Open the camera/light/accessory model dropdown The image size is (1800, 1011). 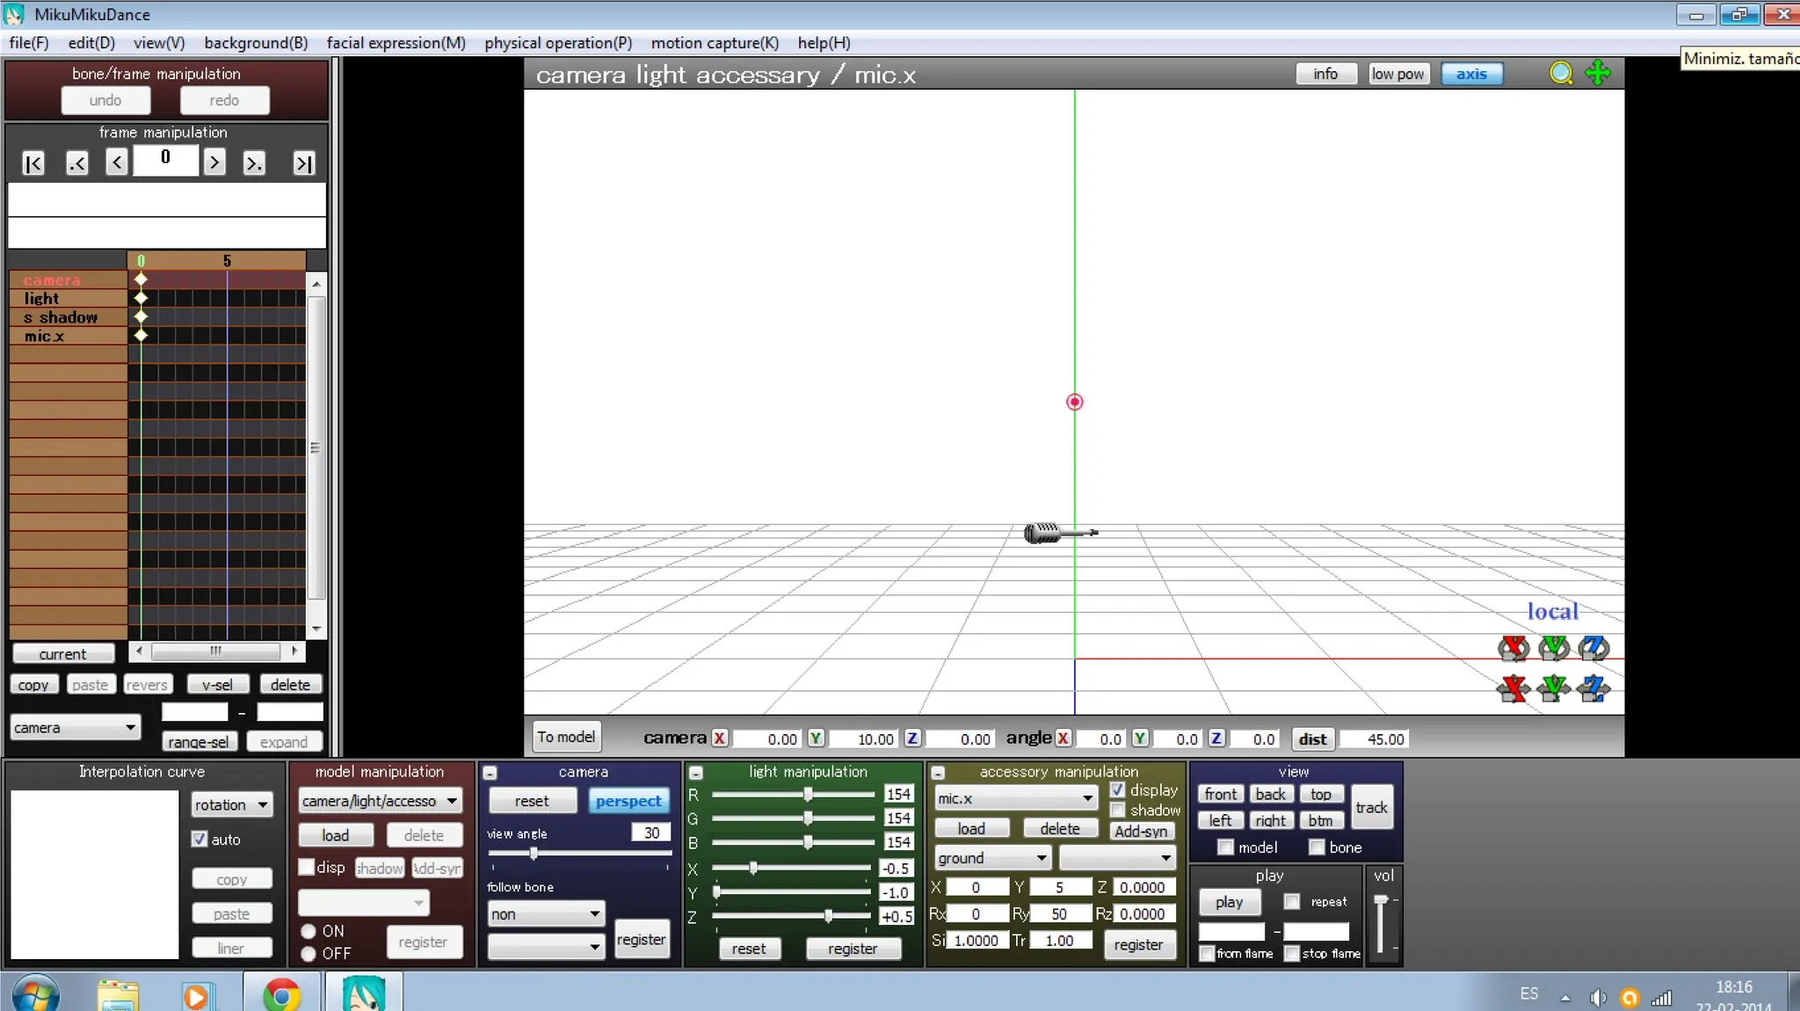coord(380,801)
